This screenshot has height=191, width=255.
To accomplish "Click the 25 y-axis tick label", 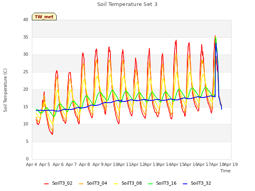I will (x=25, y=72).
